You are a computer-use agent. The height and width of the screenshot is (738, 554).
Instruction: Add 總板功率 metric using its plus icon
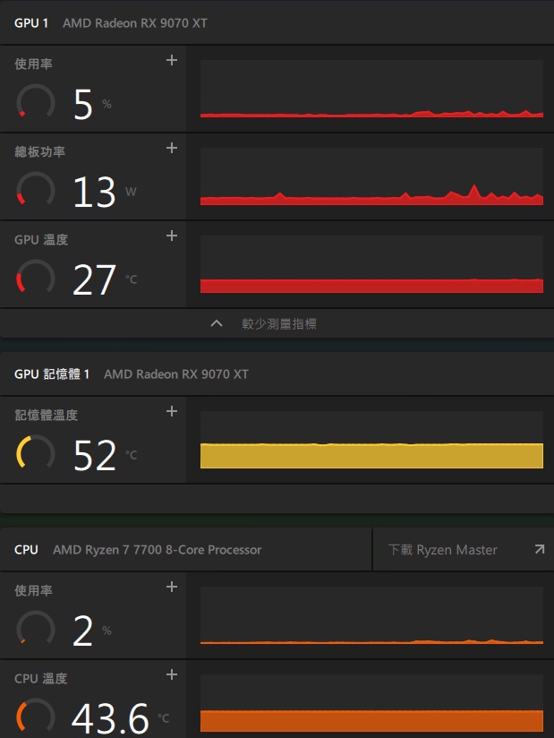172,149
